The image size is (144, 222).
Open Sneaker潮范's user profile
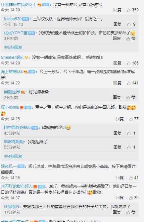click(12, 57)
